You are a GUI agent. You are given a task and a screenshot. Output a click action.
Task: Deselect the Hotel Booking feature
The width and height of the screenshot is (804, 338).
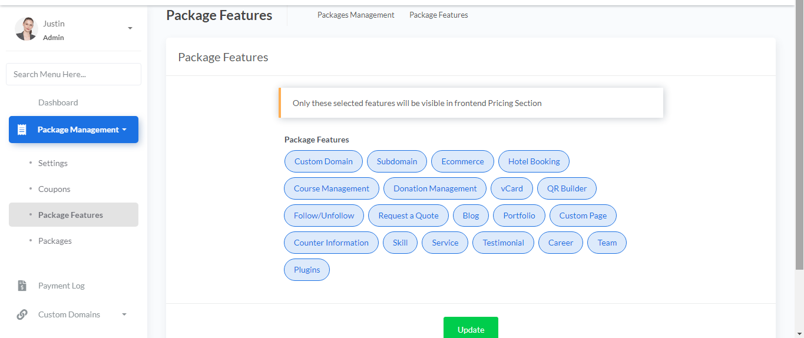(534, 161)
